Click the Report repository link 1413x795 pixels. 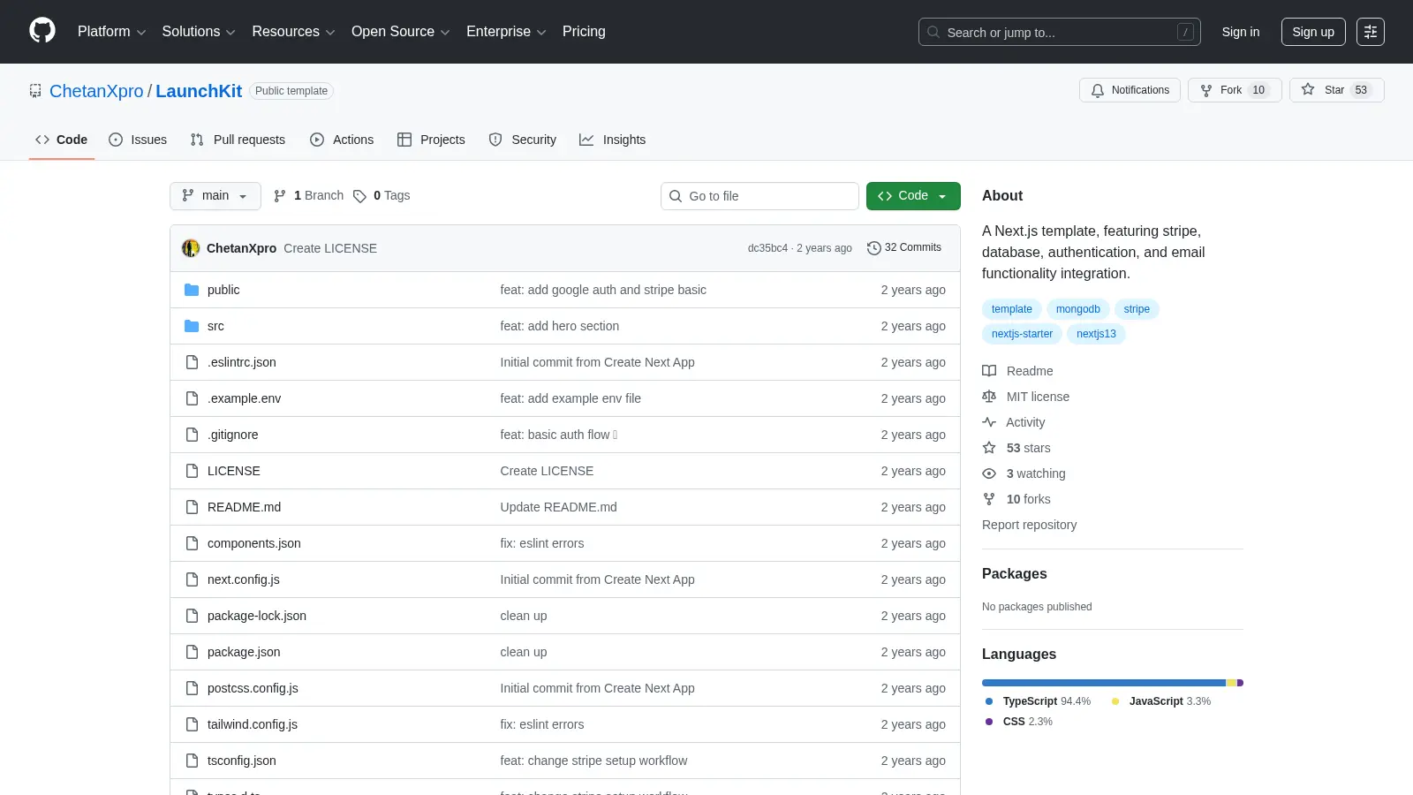pos(1029,525)
